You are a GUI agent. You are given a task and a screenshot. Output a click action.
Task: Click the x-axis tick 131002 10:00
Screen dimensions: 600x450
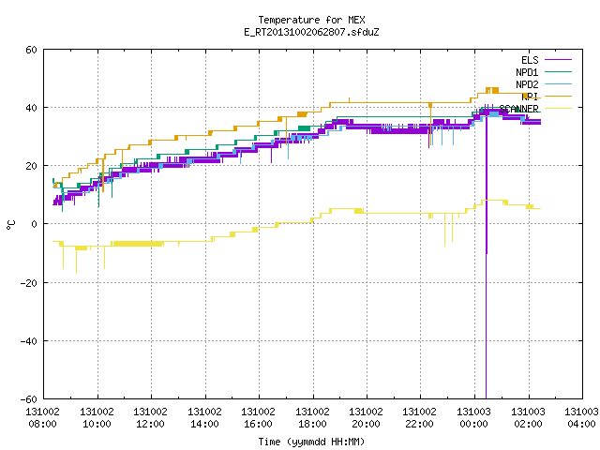(97, 418)
